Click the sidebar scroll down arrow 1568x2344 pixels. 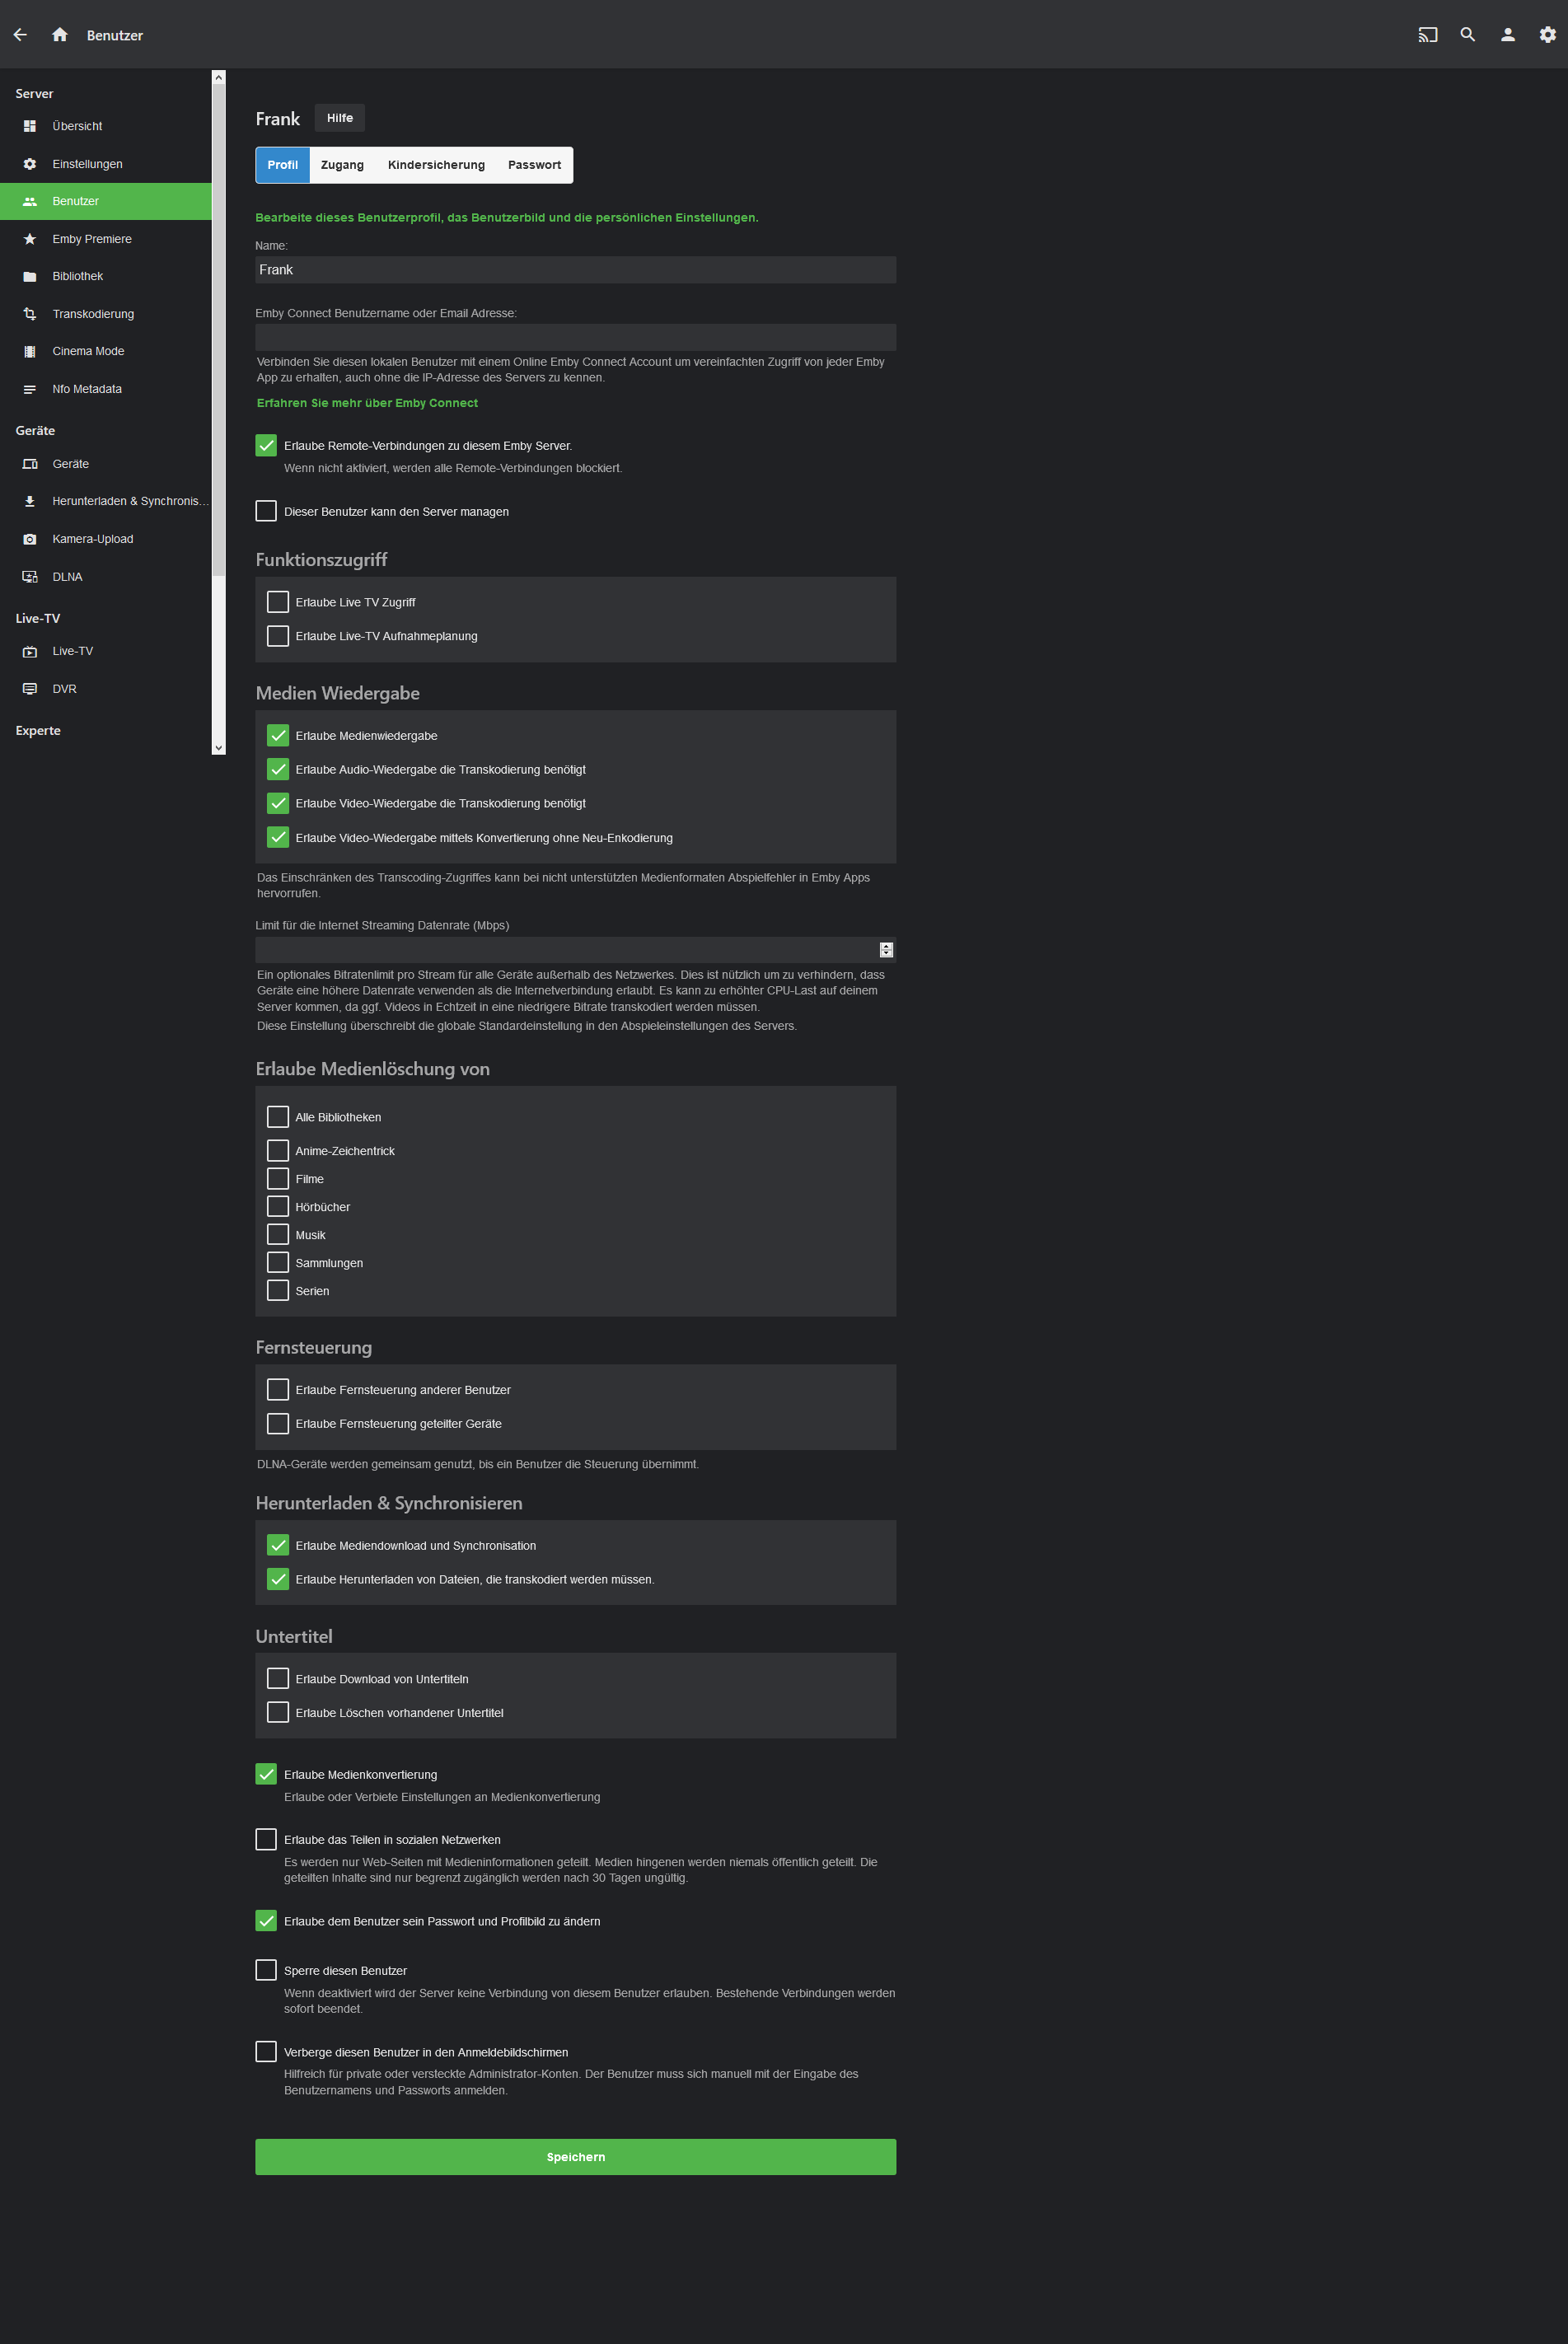(219, 748)
